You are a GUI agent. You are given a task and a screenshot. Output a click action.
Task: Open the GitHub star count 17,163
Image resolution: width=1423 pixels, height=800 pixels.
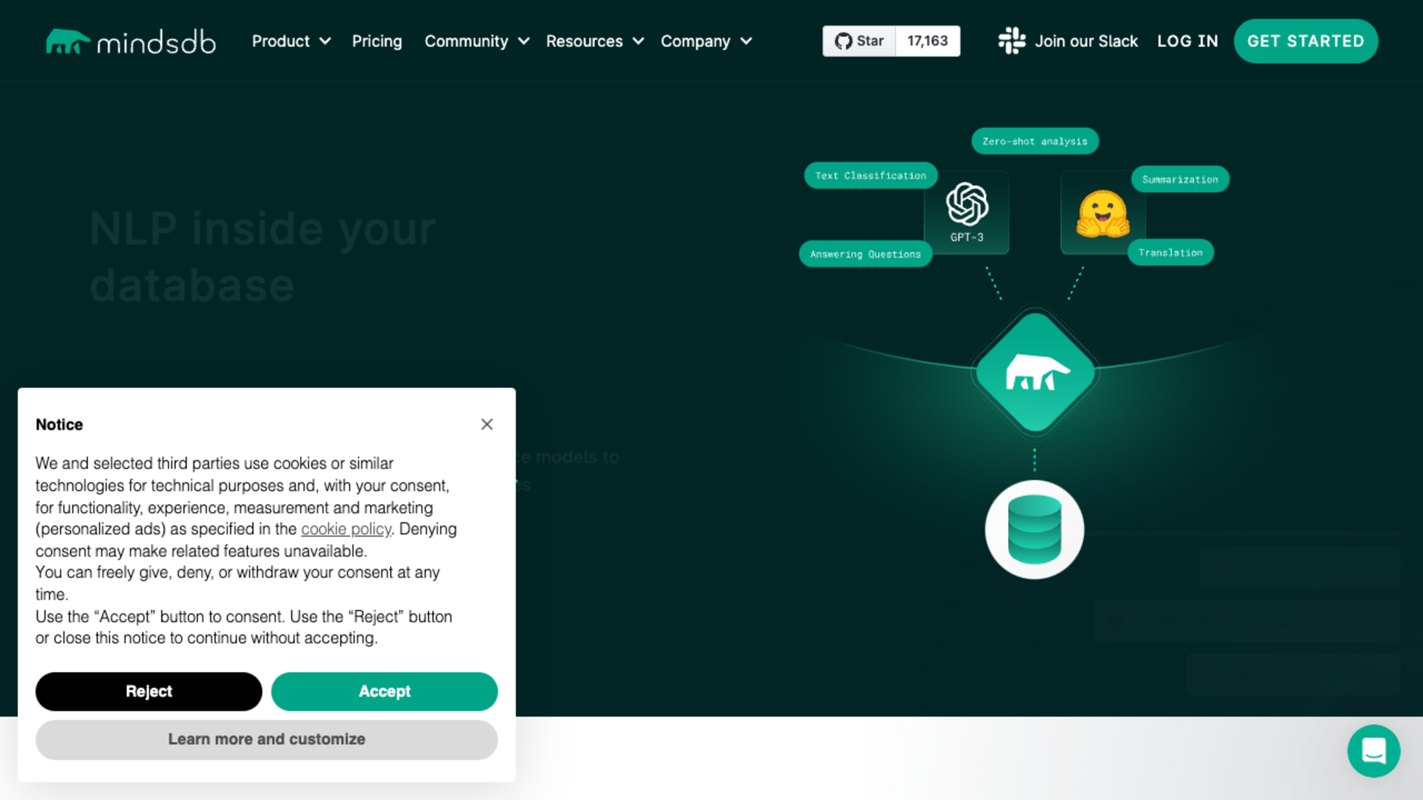pyautogui.click(x=928, y=41)
